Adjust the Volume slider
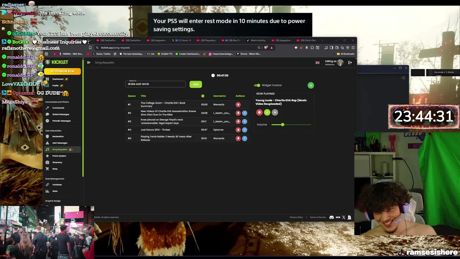This screenshot has height=259, width=460. click(x=291, y=124)
